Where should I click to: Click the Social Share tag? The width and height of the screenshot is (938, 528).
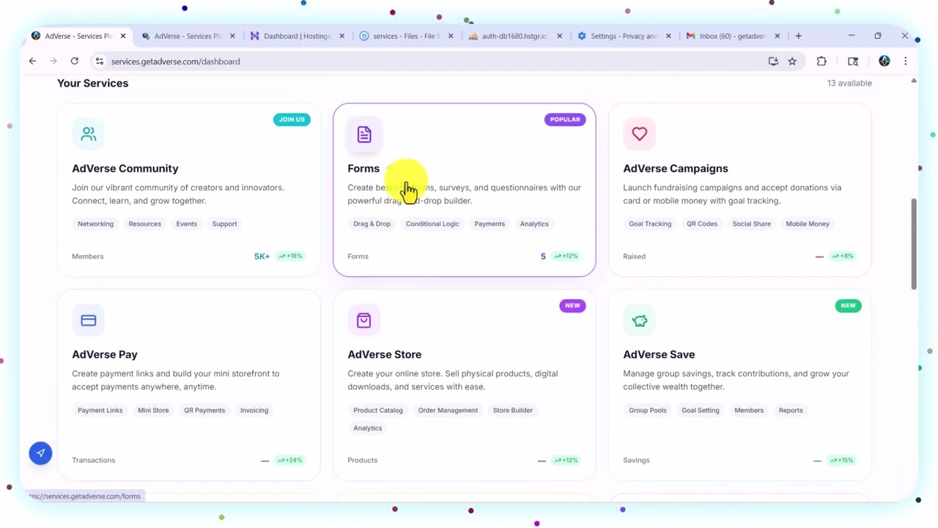[x=752, y=224]
